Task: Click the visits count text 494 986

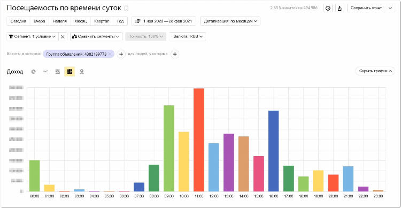Action: pos(310,8)
